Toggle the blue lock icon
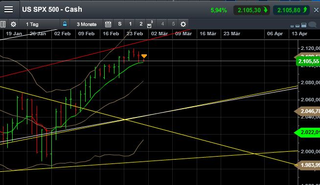This screenshot has height=185, width=320. coord(65,24)
